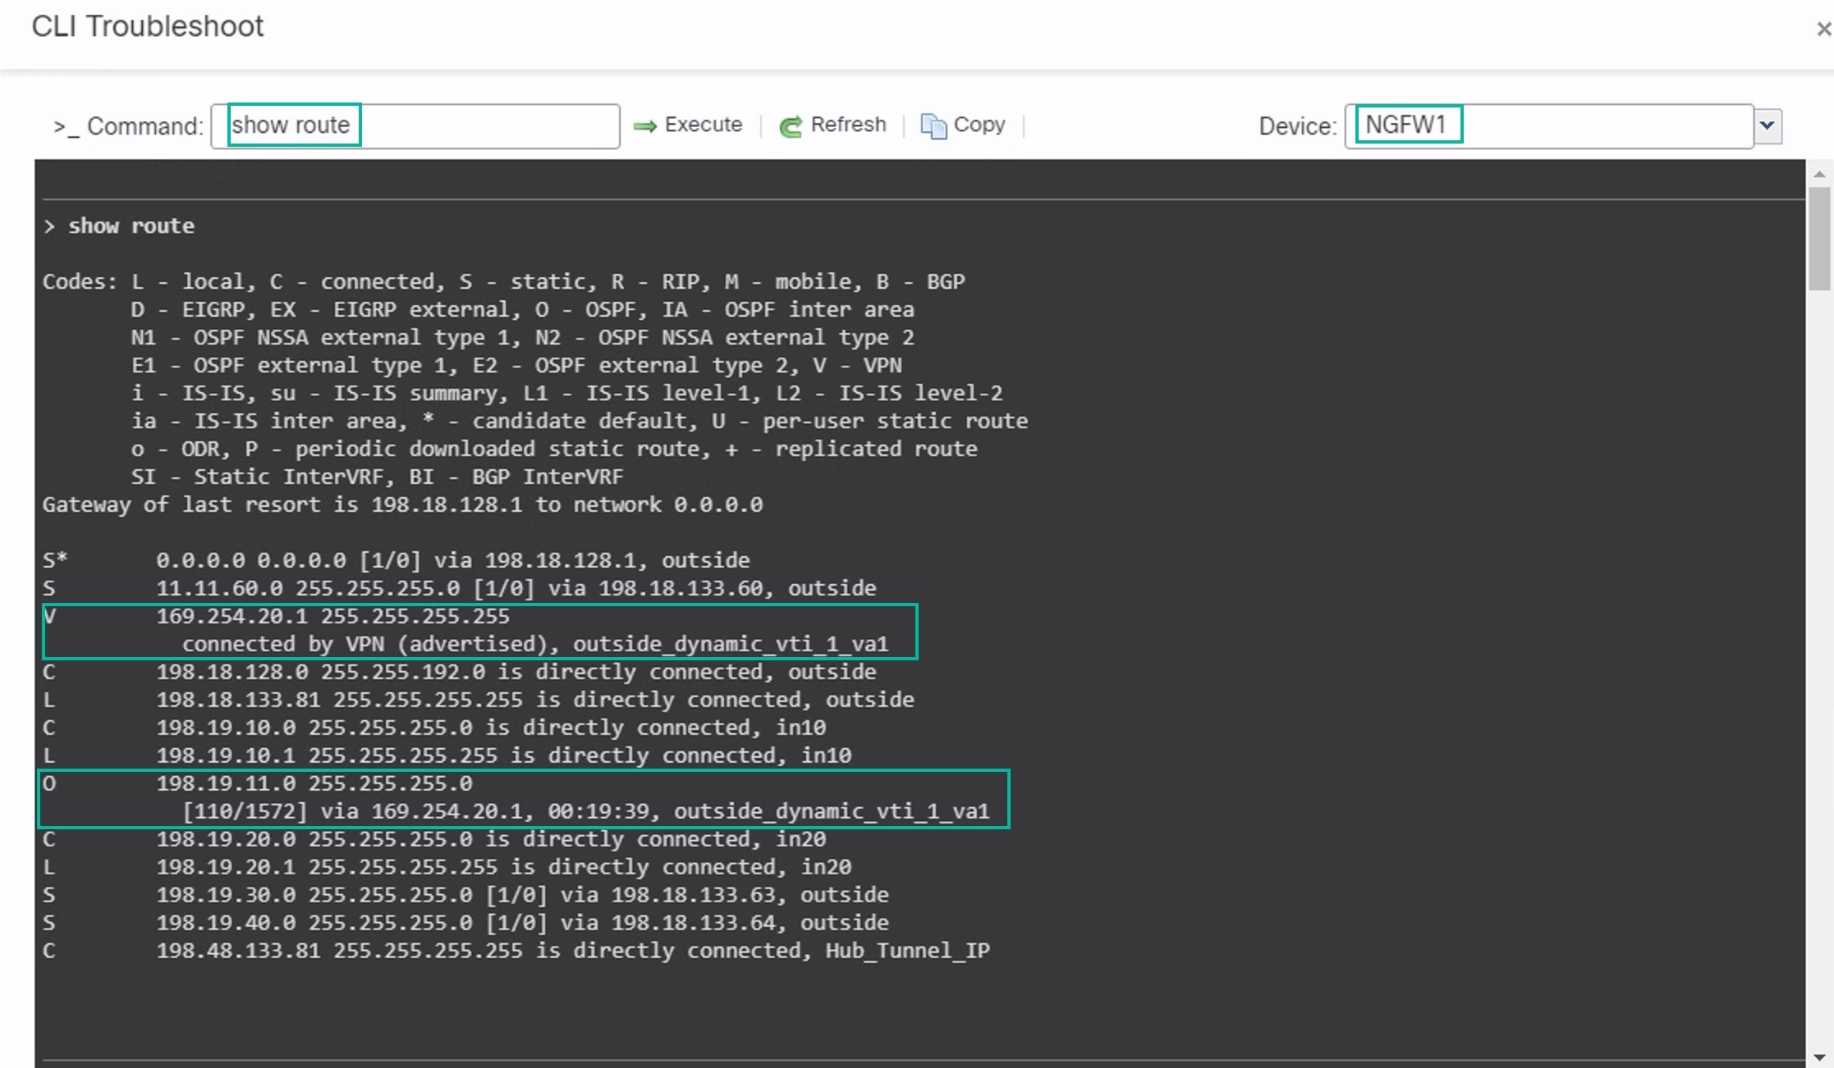The height and width of the screenshot is (1068, 1834).
Task: Click the circular Refresh arrow symbol
Action: tap(790, 126)
